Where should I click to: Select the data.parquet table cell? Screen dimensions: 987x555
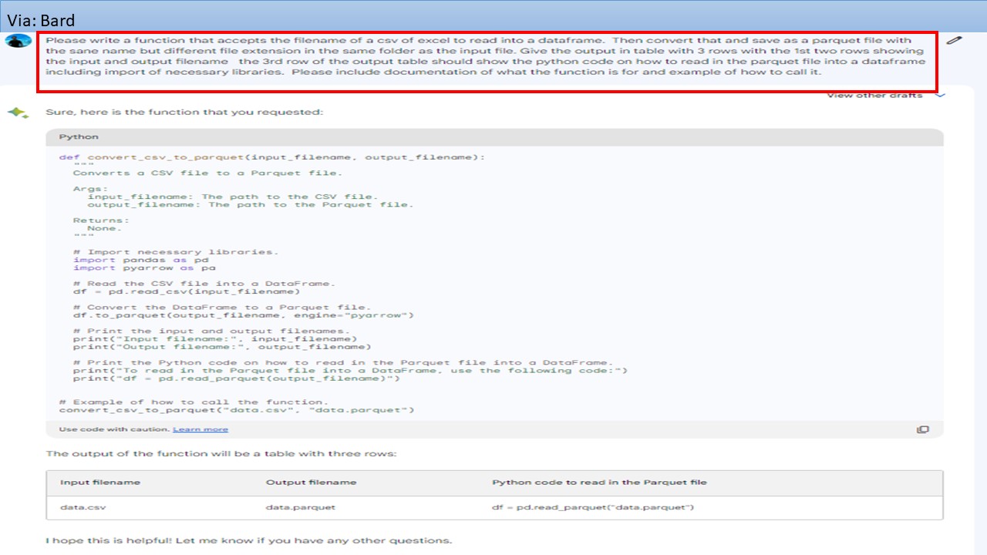coord(301,507)
